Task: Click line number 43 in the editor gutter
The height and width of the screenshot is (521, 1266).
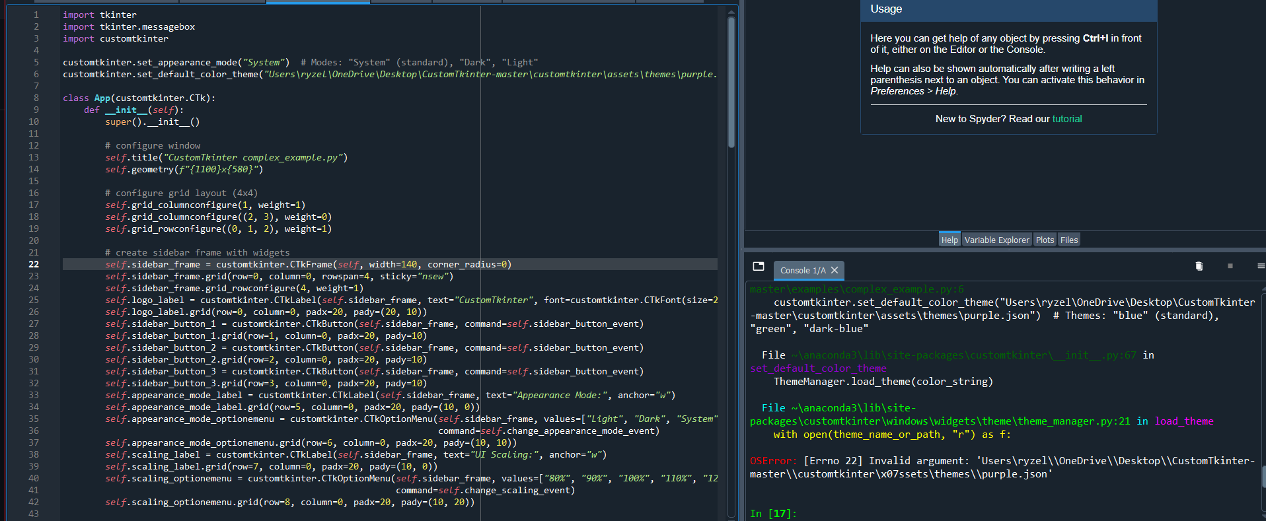Action: (34, 514)
